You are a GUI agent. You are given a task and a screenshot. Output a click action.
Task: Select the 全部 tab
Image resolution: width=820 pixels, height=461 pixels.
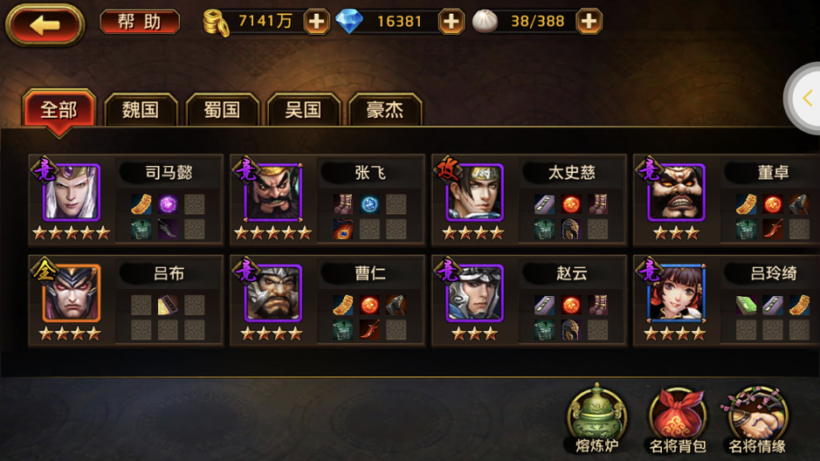pos(59,111)
